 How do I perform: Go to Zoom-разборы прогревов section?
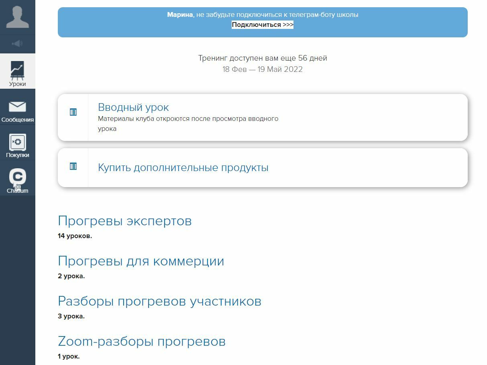[142, 341]
